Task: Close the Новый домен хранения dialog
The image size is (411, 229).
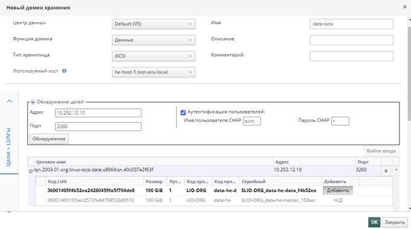Action: [x=405, y=7]
